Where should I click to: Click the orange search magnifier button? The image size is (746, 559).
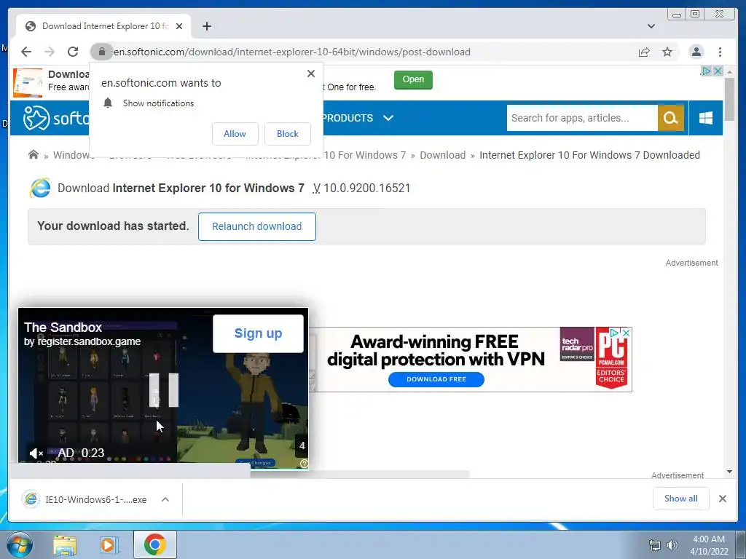click(671, 118)
